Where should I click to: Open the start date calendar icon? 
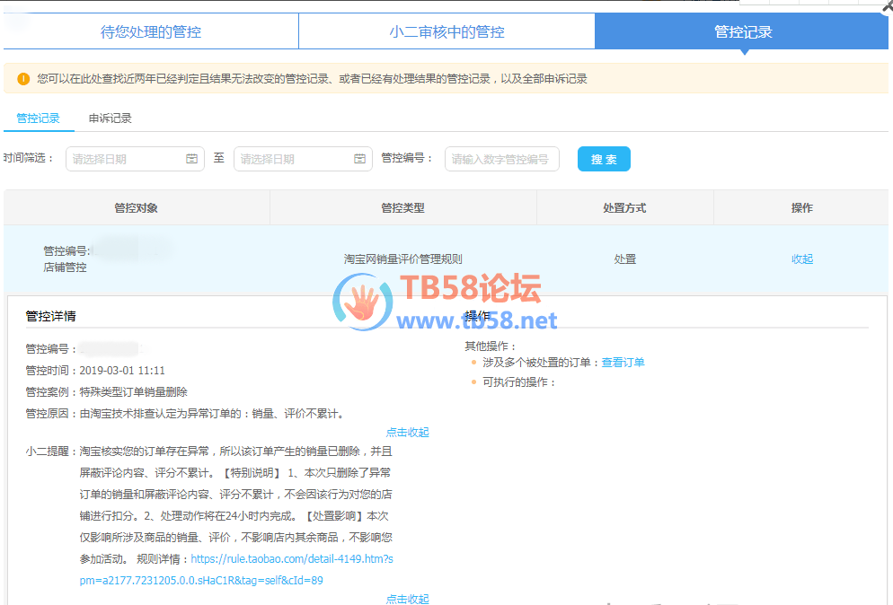click(x=192, y=159)
